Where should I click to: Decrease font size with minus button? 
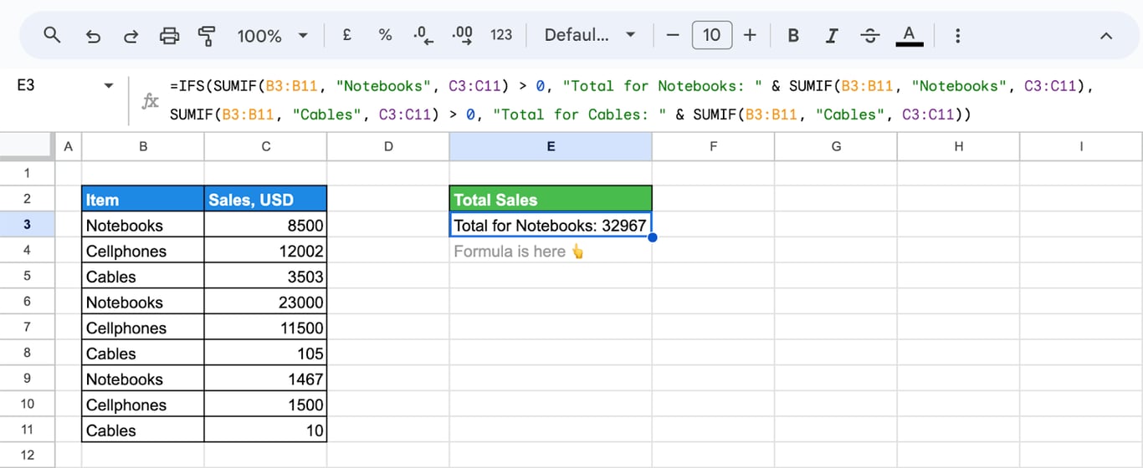[x=673, y=35]
